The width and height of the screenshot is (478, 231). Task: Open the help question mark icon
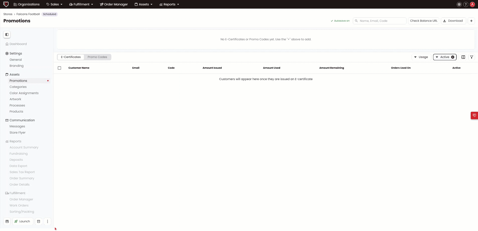[466, 4]
